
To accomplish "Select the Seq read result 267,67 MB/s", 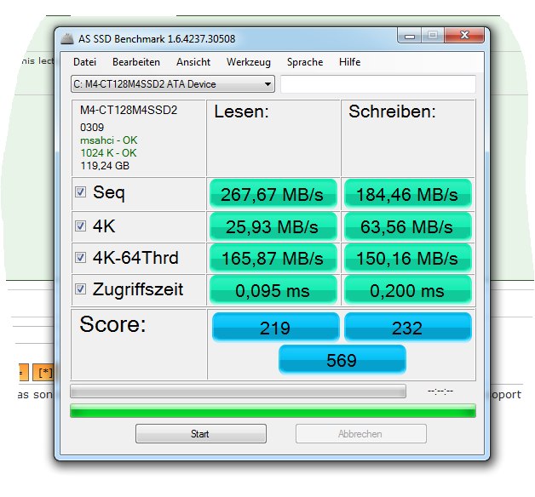I will point(273,194).
